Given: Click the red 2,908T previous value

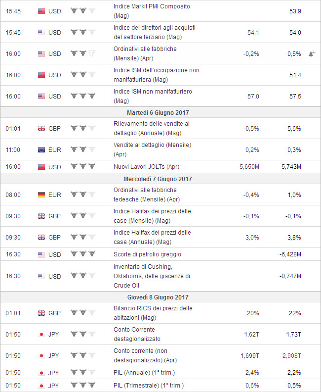Looking at the screenshot, I should [x=292, y=355].
